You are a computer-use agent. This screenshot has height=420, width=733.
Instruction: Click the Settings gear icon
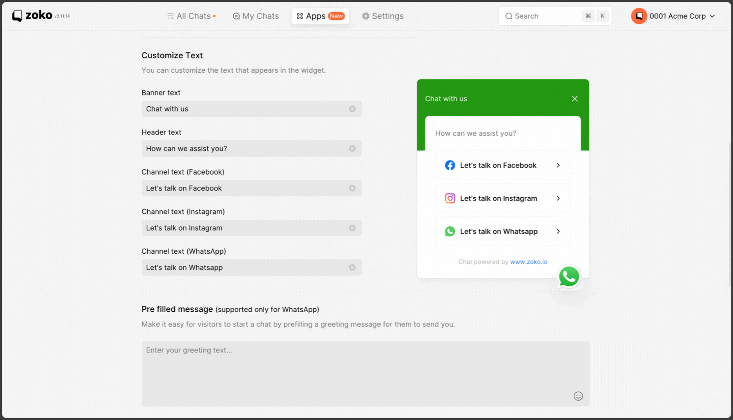pyautogui.click(x=366, y=16)
